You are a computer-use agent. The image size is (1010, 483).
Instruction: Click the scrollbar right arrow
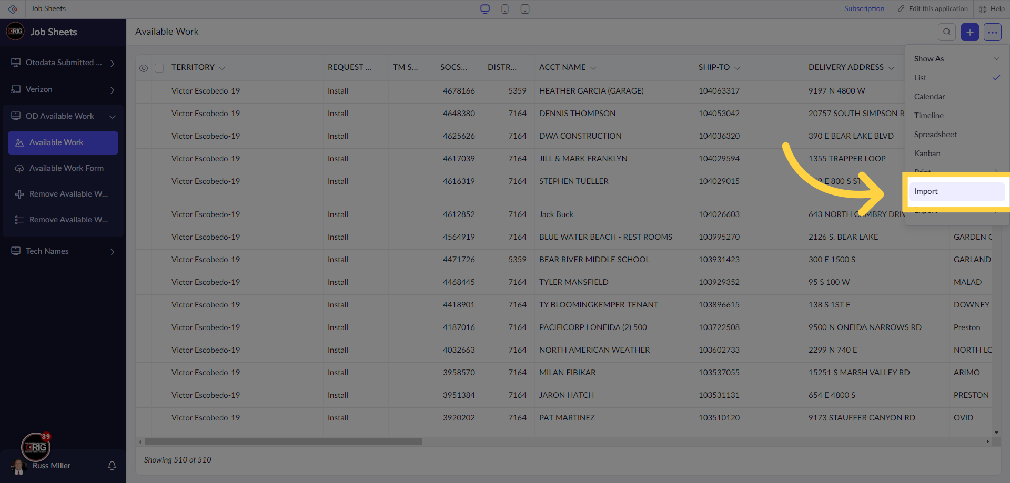click(x=987, y=442)
